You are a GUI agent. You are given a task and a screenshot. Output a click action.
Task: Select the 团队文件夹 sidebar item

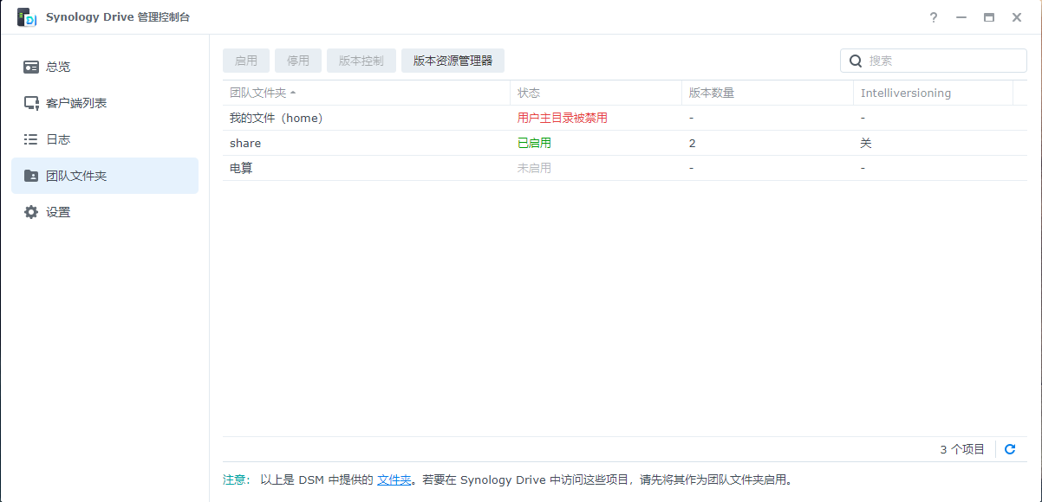point(105,176)
